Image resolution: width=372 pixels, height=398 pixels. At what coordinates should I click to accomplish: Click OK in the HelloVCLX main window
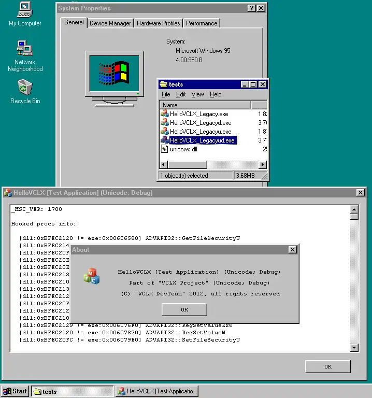tap(328, 366)
